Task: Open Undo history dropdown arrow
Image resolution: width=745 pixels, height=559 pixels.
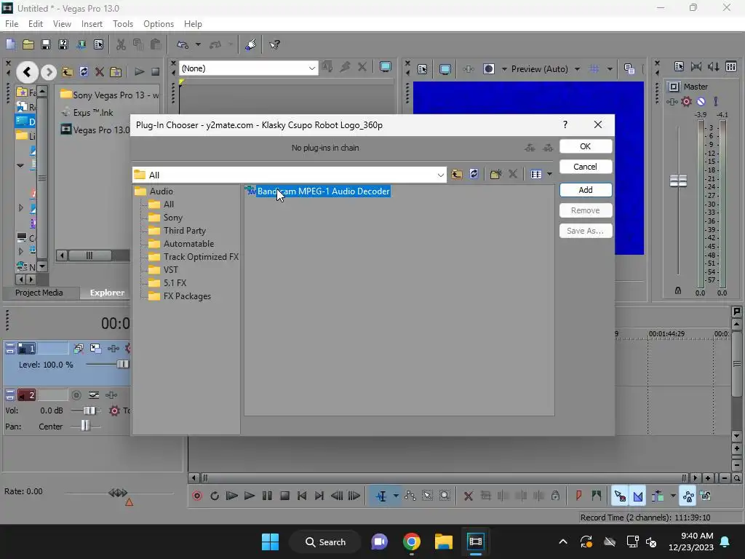Action: (198, 44)
